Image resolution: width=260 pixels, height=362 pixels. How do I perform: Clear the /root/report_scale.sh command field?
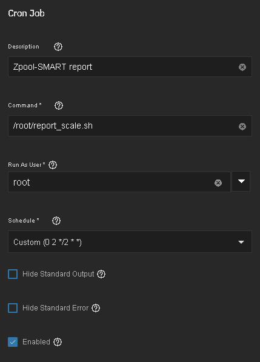click(x=242, y=126)
